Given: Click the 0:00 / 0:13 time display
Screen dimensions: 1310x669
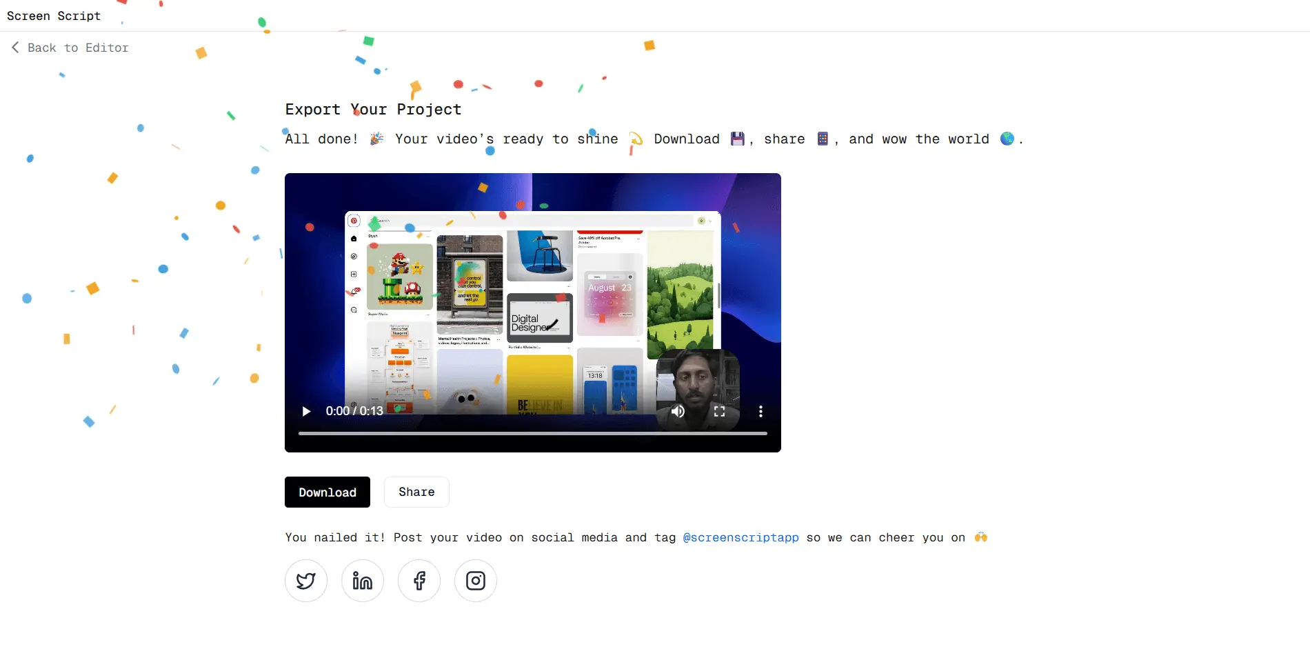Looking at the screenshot, I should tap(355, 411).
